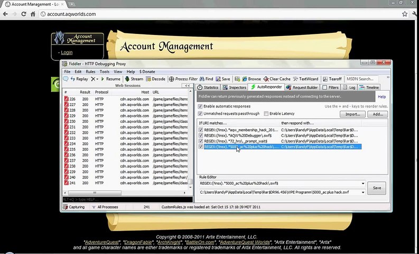The image size is (419, 254).
Task: Click the Find binoculars button
Action: tap(206, 79)
